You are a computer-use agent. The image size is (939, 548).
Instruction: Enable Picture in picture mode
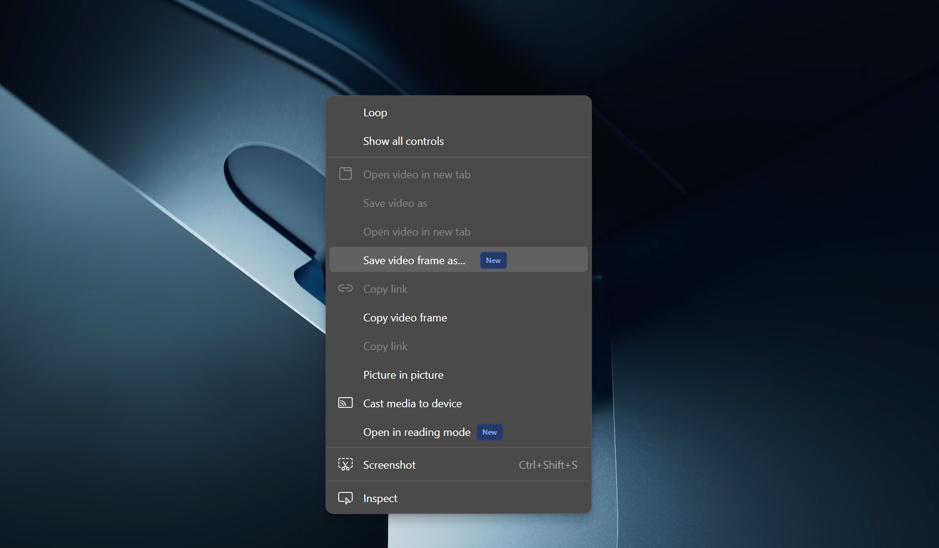pos(403,375)
